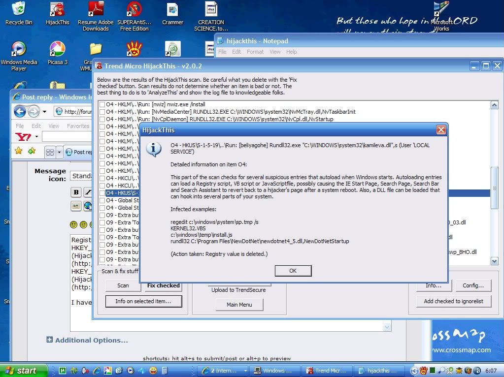504x377 pixels.
Task: Click the Main Menu button in HijackThis
Action: point(239,305)
